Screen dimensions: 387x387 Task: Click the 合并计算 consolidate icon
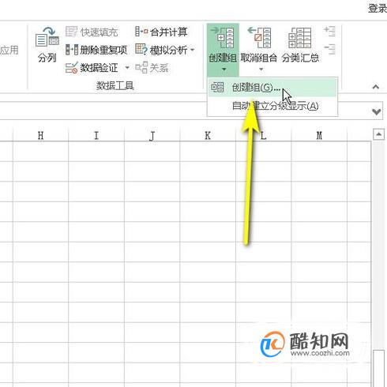141,32
